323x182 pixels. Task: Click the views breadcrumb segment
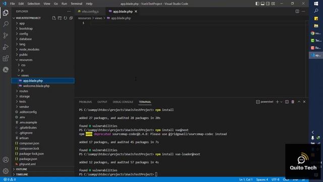(98, 18)
